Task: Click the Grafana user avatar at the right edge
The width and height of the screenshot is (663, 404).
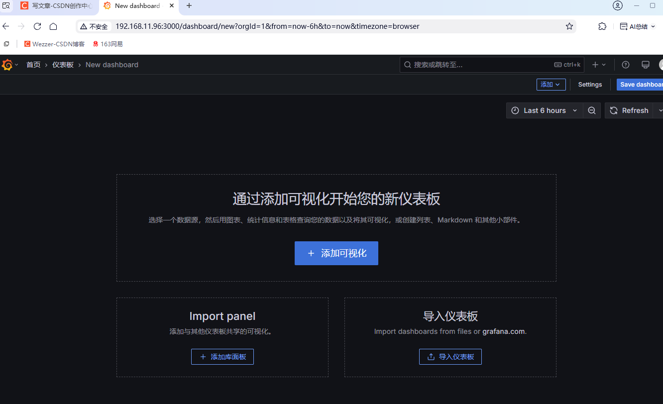Action: pos(661,65)
